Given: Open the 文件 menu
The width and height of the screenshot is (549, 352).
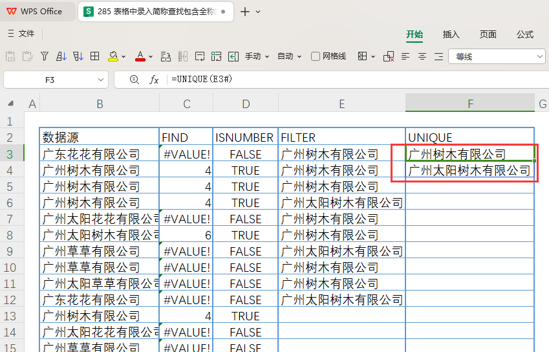Looking at the screenshot, I should 27,34.
